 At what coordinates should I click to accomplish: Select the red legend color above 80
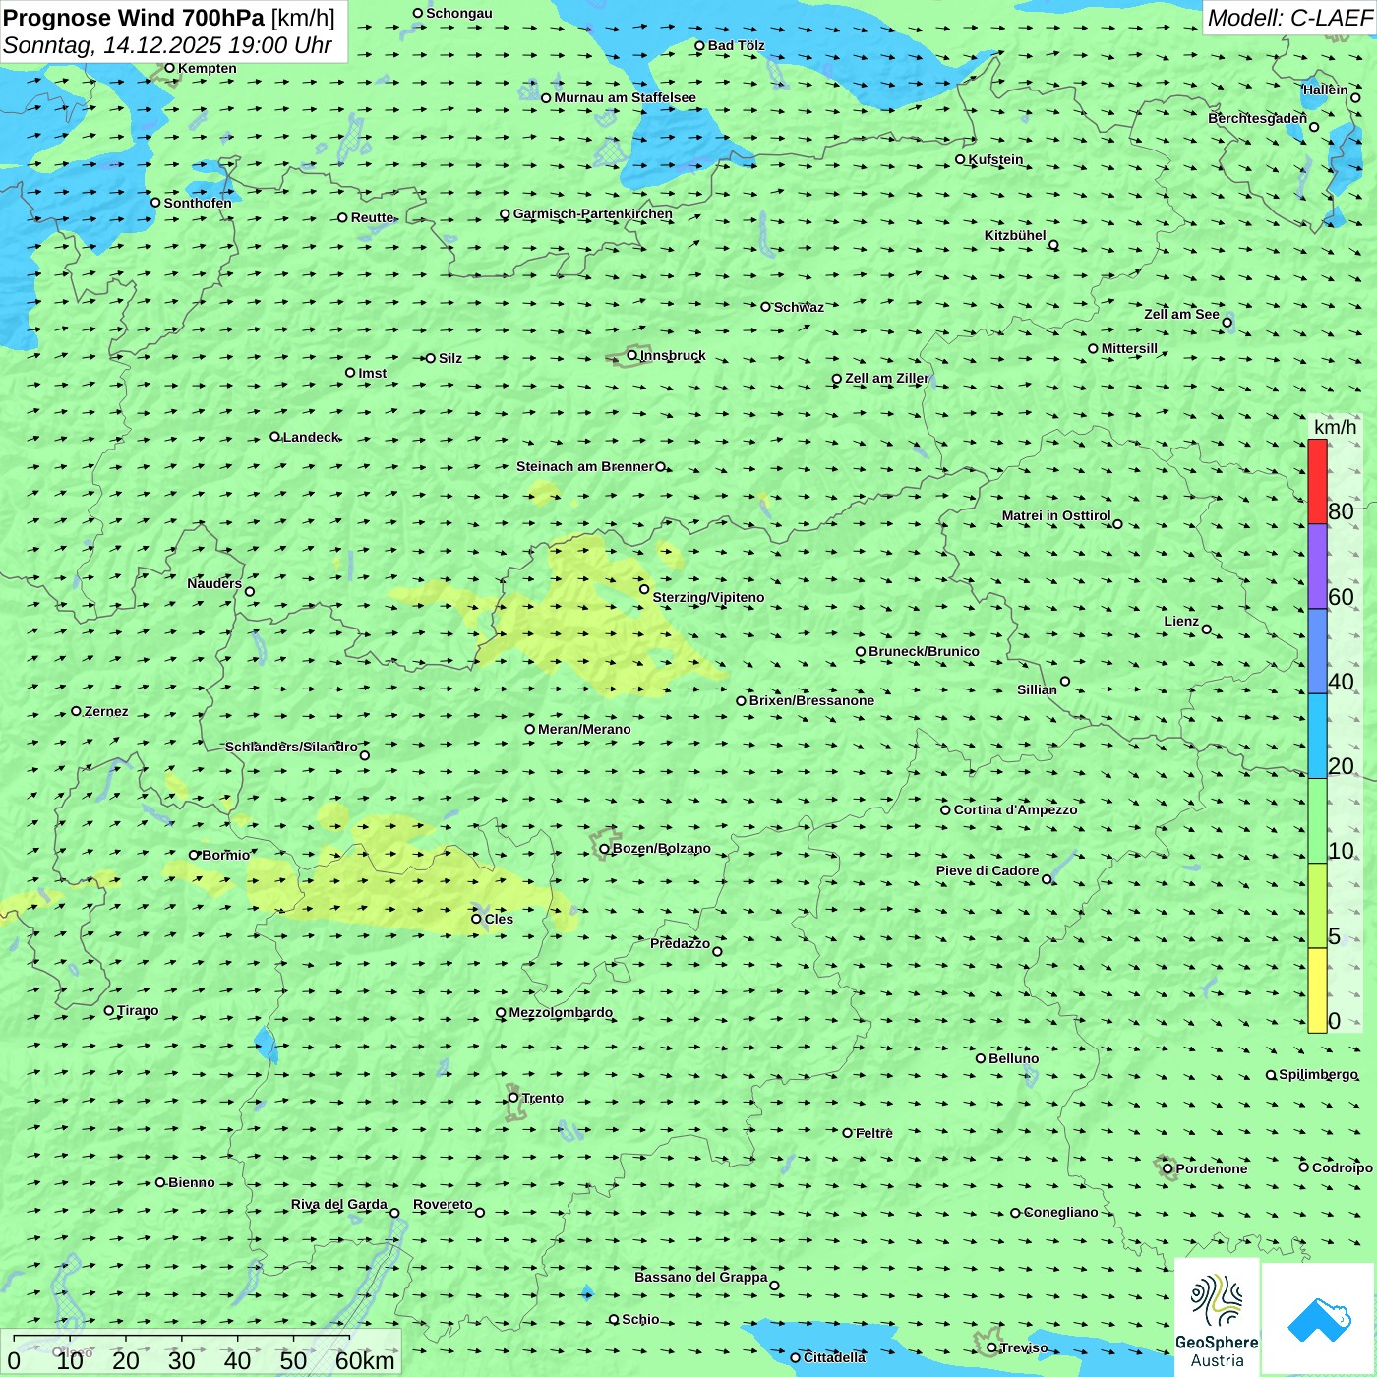[1317, 481]
